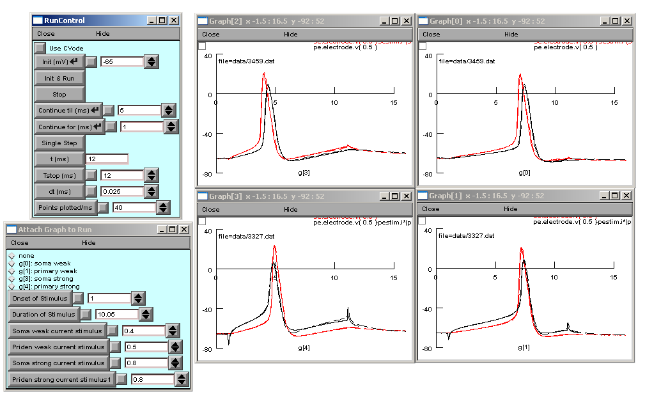Click Graph[3] top-left menu box
Screen dimensions: 645x401
click(203, 220)
